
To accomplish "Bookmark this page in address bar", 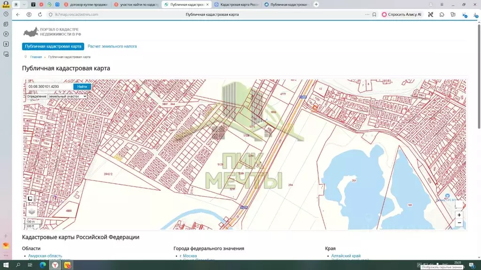I will [x=374, y=15].
